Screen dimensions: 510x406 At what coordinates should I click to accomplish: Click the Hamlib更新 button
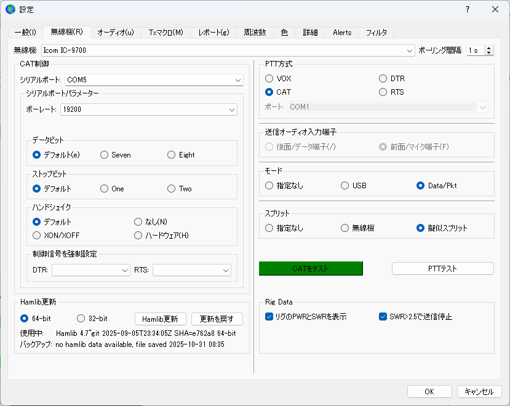(161, 319)
